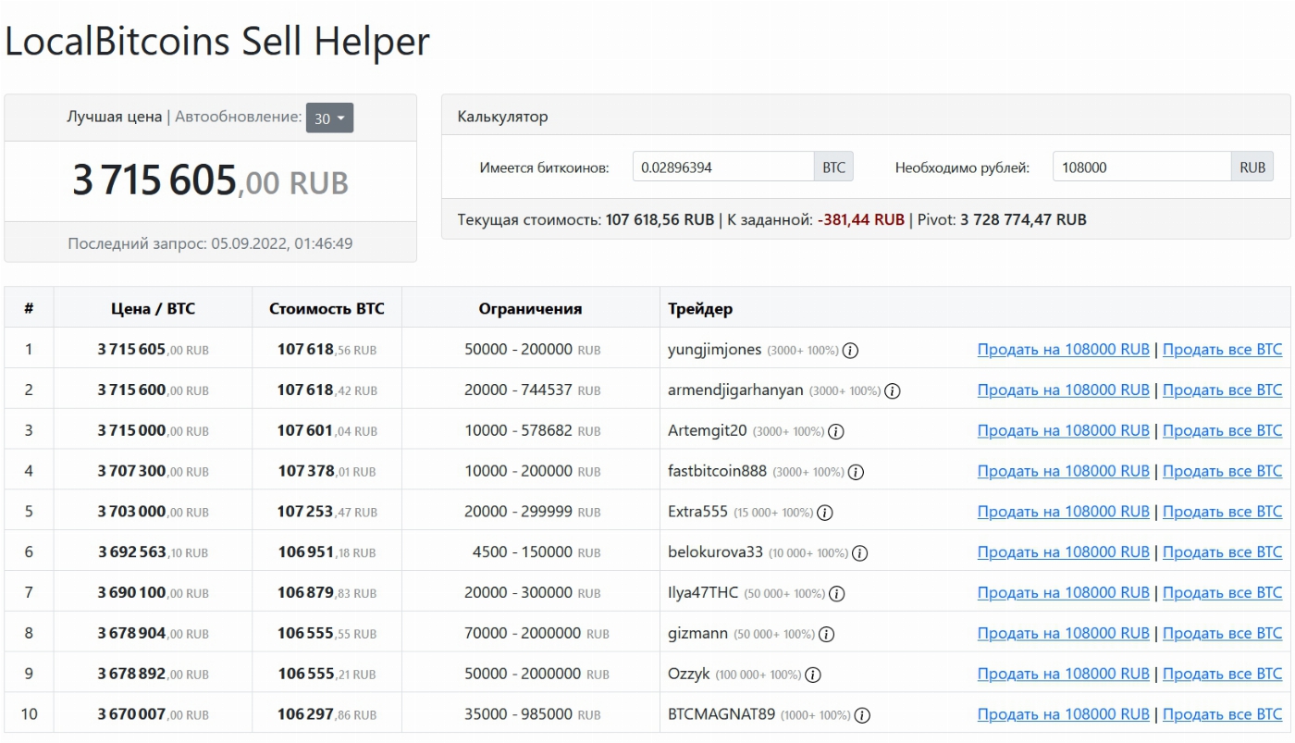Open info icon for trader gizmann
Viewport: 1295px width, 743px height.
coord(827,635)
